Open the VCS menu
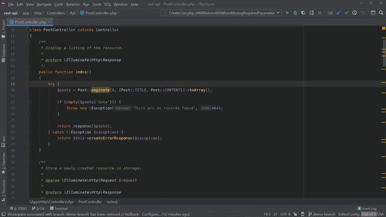The image size is (386, 217). tap(107, 4)
